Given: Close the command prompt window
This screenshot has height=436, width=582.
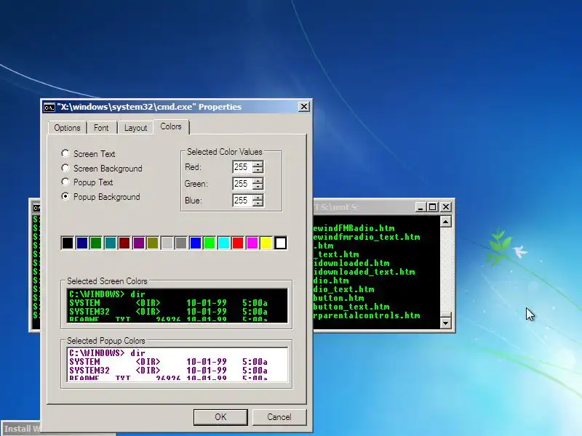Looking at the screenshot, I should [x=446, y=207].
